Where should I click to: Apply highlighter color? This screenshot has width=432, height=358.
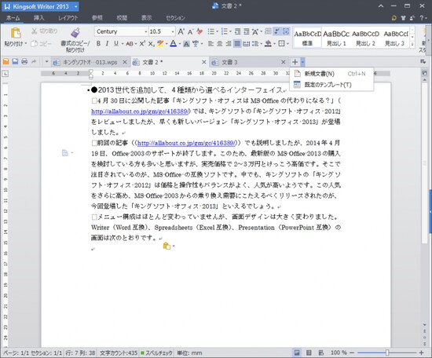point(160,43)
